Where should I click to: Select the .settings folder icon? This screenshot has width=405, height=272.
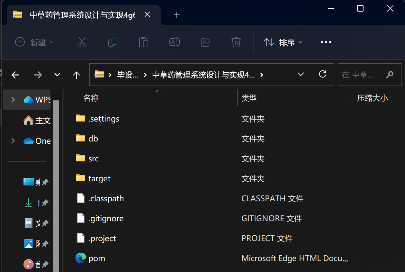[x=81, y=118]
